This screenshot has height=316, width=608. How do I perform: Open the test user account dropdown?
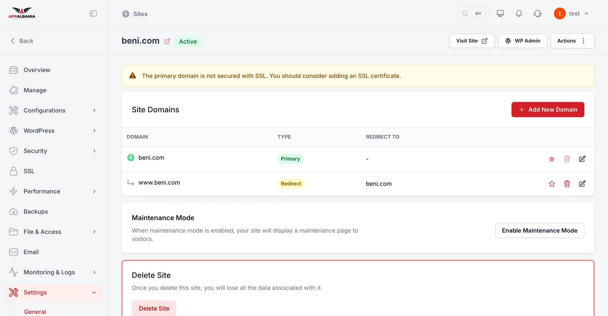point(571,14)
